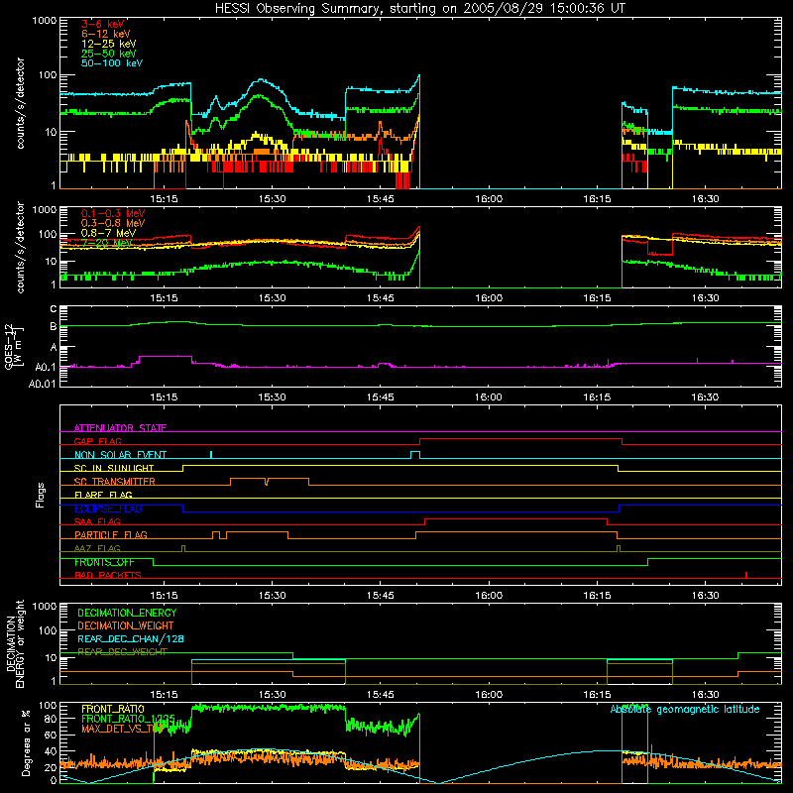Choose the REAR_DEC_WEIGHT legend label

pos(122,652)
